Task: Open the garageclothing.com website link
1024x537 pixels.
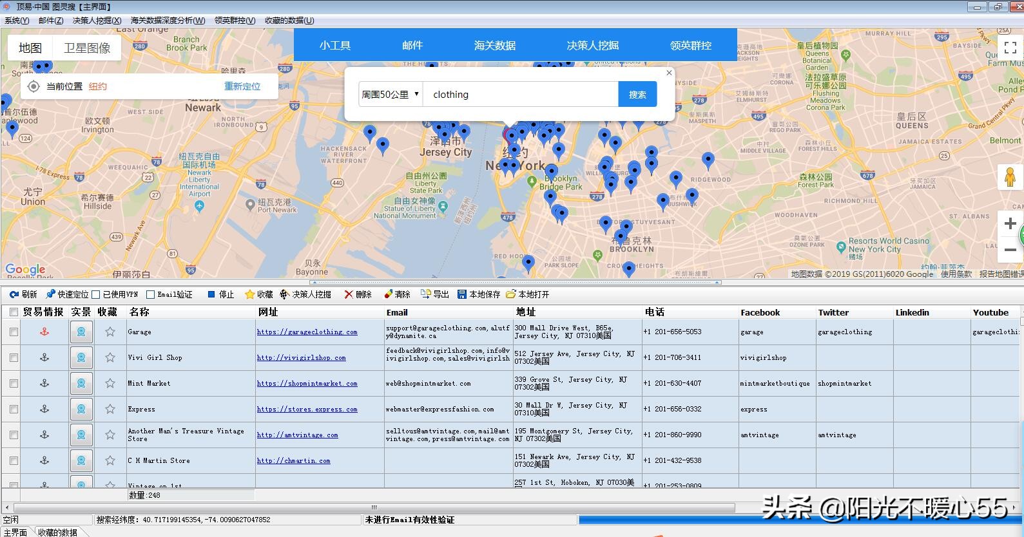Action: tap(307, 332)
